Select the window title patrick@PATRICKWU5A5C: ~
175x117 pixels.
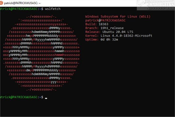pos(22,3)
